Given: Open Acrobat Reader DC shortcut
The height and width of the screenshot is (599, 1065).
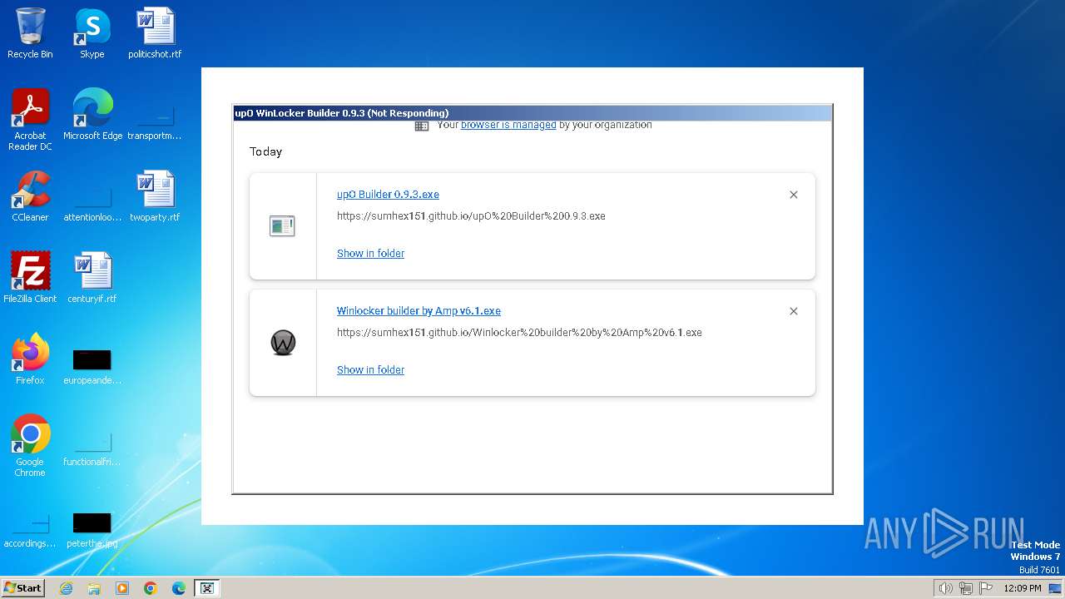Looking at the screenshot, I should (x=30, y=120).
